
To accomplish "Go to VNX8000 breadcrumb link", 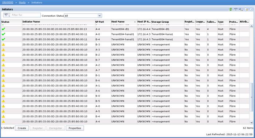I will tap(8, 3).
